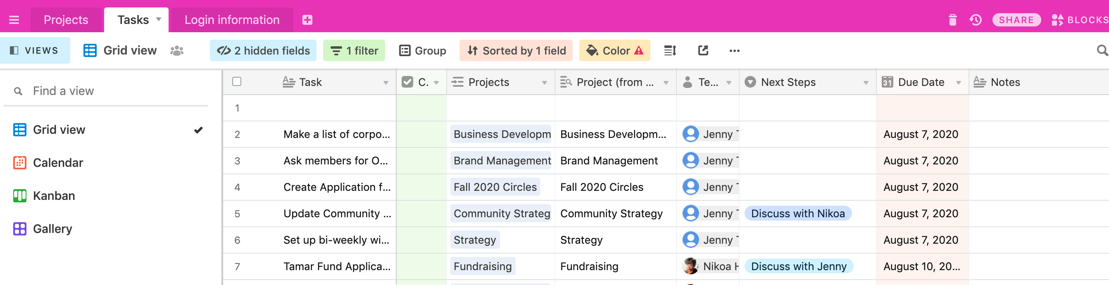This screenshot has width=1109, height=285.
Task: Open the Tasks tab dropdown arrow
Action: coord(158,19)
